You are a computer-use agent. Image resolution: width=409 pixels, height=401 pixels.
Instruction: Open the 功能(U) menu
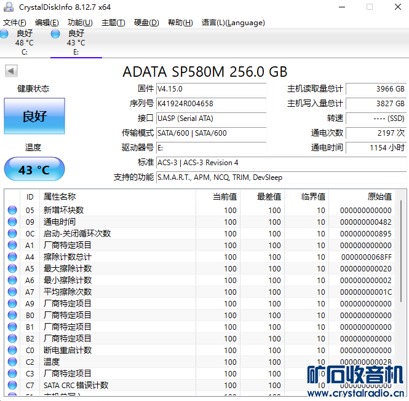(80, 23)
